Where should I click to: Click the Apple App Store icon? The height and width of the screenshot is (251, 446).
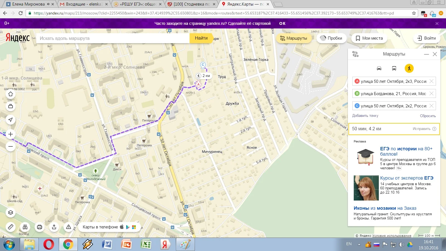122,227
